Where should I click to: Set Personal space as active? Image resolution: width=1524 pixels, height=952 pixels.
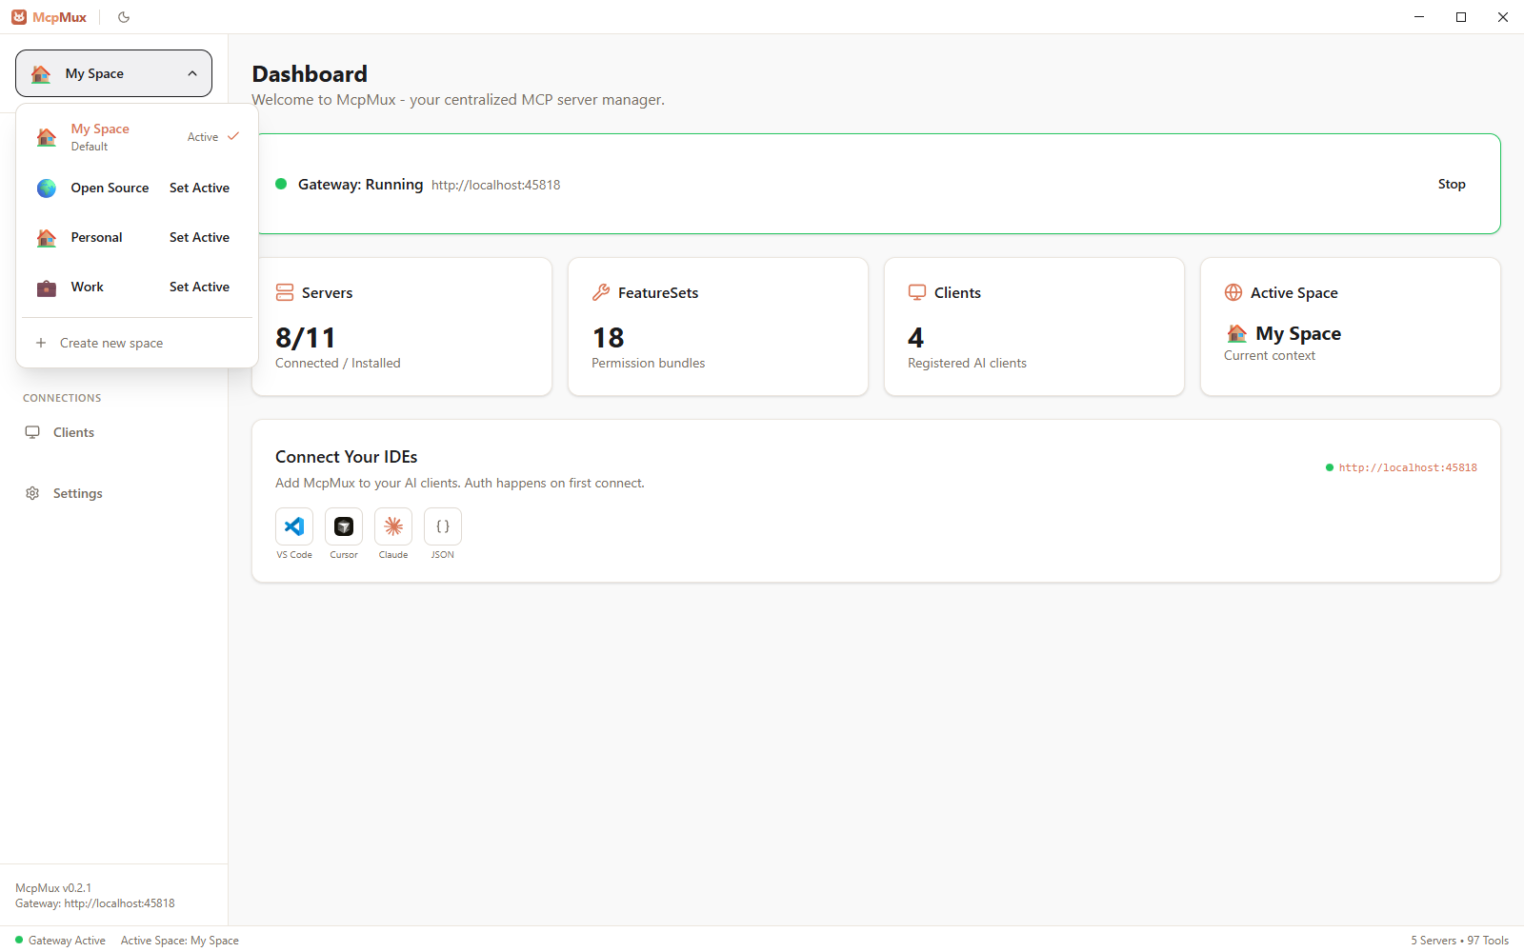(x=199, y=237)
